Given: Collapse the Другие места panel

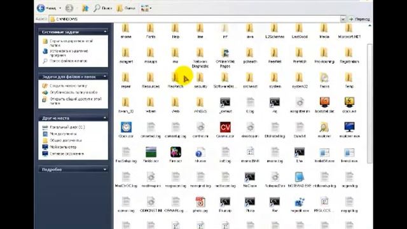Looking at the screenshot, I should point(105,118).
